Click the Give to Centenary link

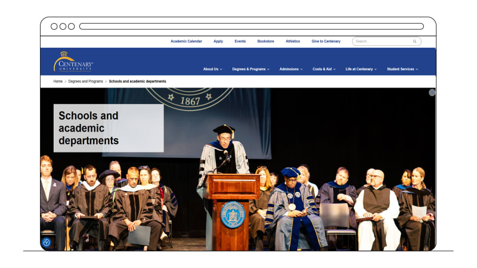[x=326, y=42]
